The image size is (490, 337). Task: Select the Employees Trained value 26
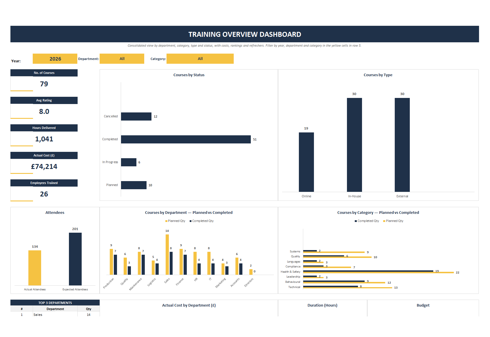point(44,194)
